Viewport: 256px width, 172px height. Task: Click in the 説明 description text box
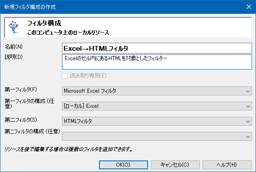pyautogui.click(x=157, y=62)
